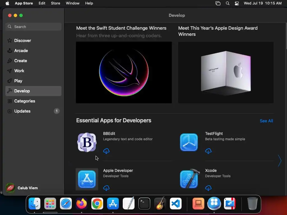Select the Develop hammer icon

tap(10, 91)
